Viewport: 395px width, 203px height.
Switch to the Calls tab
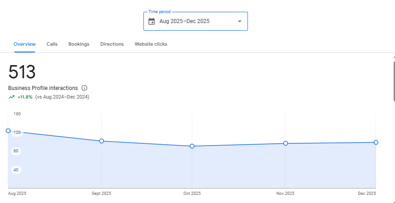click(52, 44)
